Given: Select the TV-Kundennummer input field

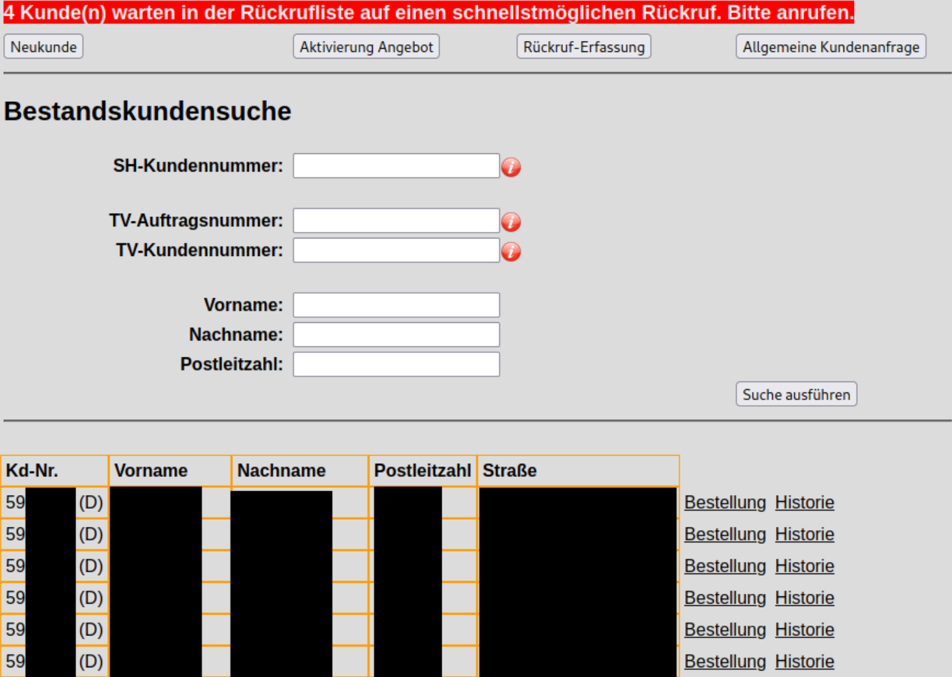Looking at the screenshot, I should tap(396, 250).
